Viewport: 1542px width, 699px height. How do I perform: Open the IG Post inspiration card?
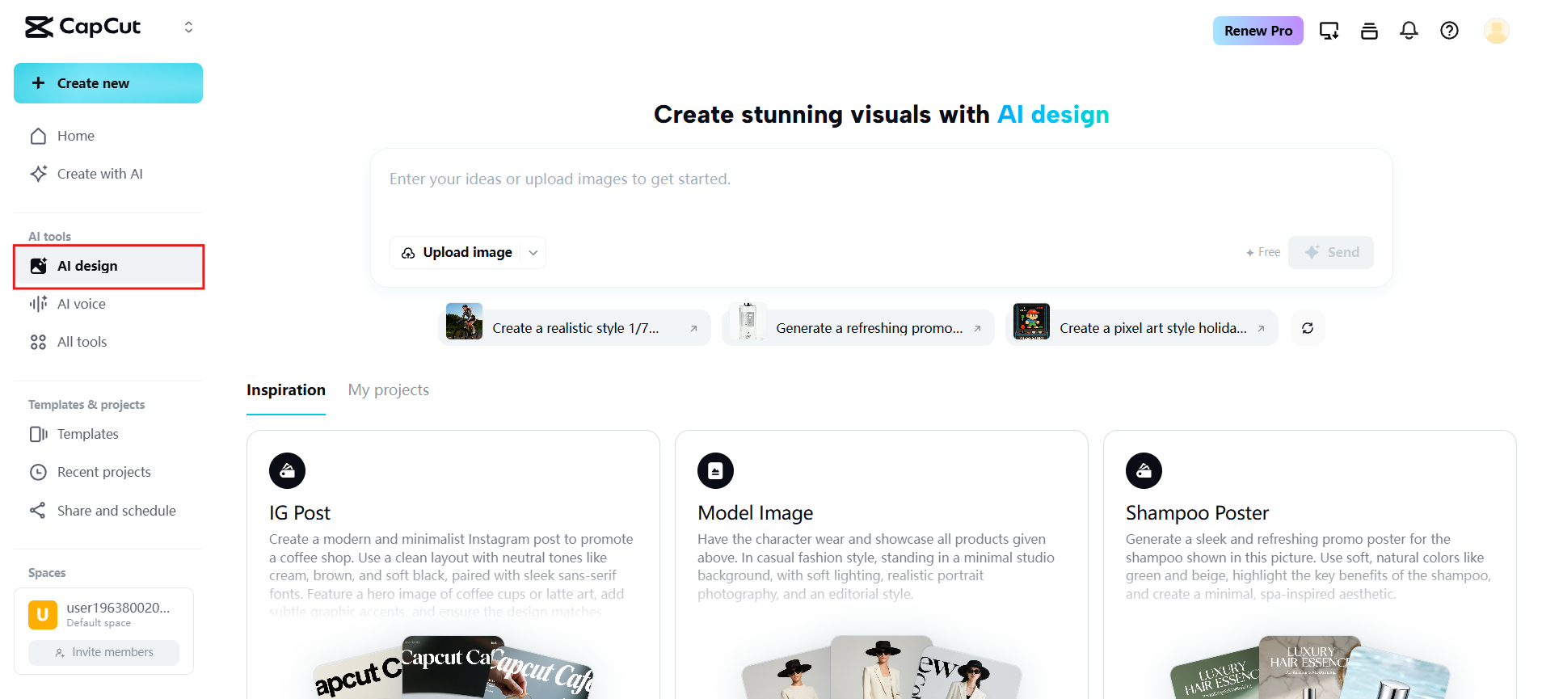point(453,564)
